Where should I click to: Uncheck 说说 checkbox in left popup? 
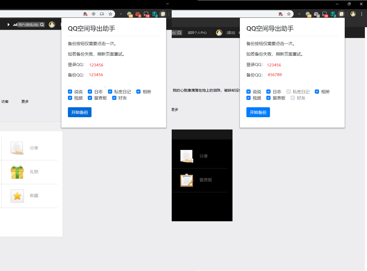[70, 92]
